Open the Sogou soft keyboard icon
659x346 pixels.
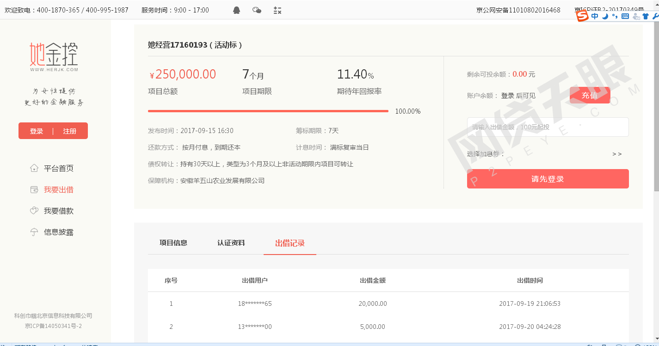(x=625, y=16)
